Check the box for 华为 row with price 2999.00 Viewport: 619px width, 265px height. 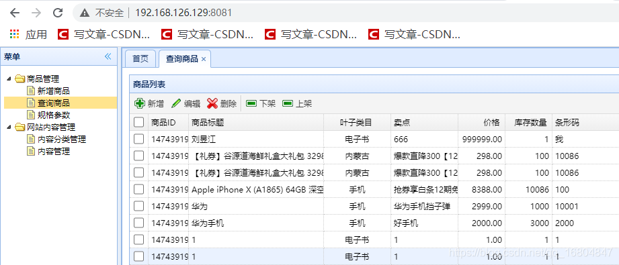(138, 206)
